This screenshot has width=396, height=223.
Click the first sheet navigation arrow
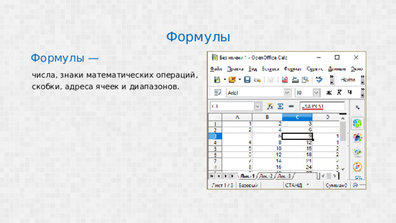(212, 176)
